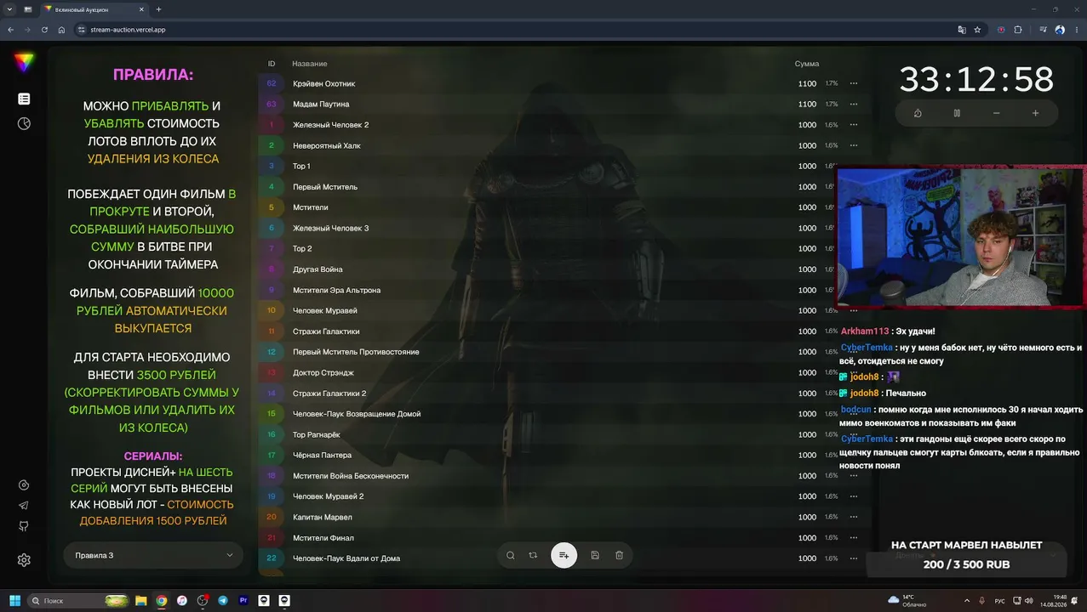Image resolution: width=1087 pixels, height=612 pixels.
Task: Click the shuffle lots icon in bottom toolbar
Action: click(533, 555)
